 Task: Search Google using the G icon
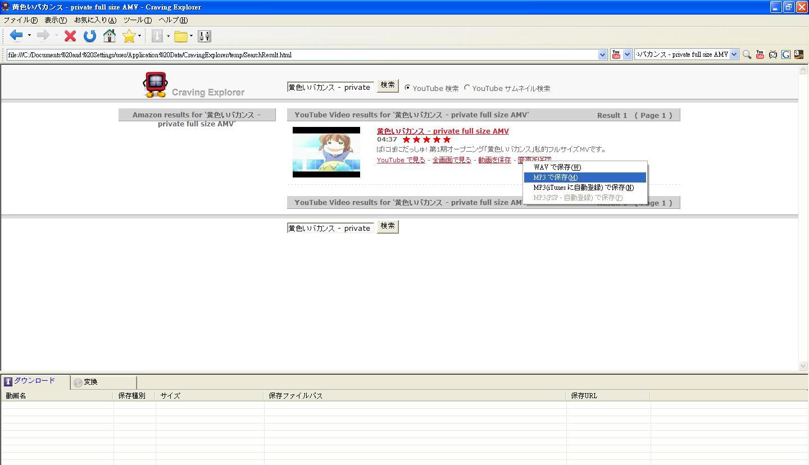click(x=786, y=54)
